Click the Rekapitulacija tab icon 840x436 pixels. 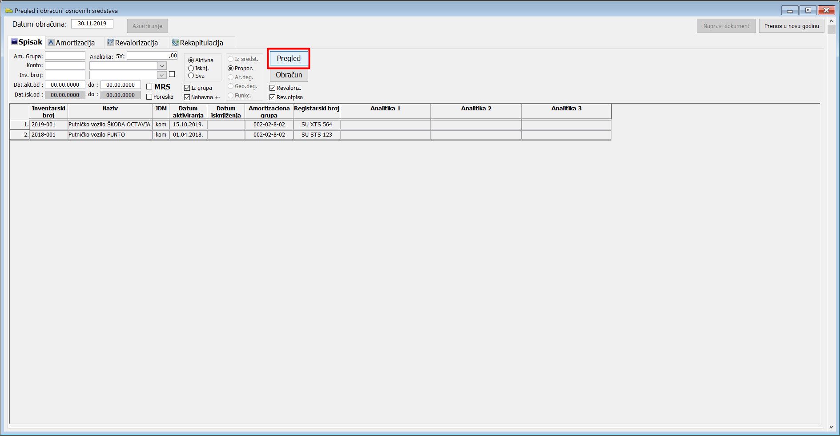point(176,43)
